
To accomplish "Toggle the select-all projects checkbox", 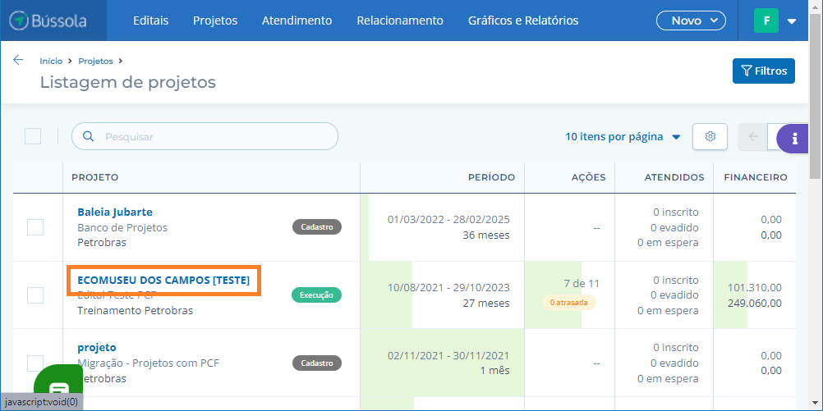I will [x=33, y=136].
